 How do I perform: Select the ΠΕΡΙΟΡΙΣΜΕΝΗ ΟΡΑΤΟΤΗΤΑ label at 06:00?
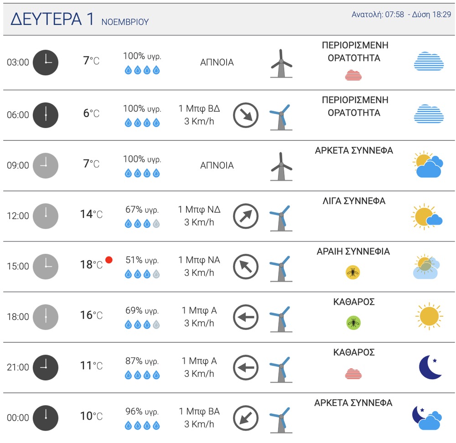coord(355,106)
